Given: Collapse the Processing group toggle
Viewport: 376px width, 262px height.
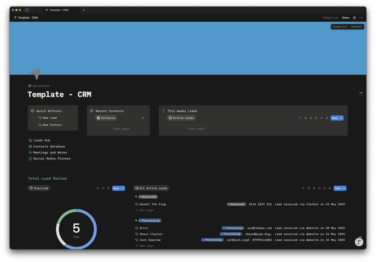Looking at the screenshot, I should 136,221.
